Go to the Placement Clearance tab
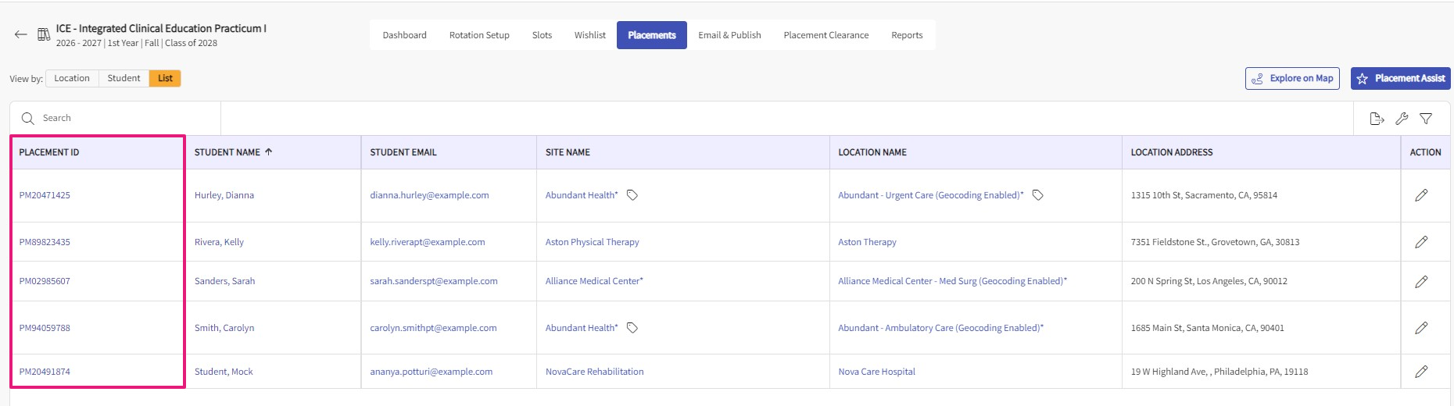Viewport: 1454px width, 406px height. 825,35
